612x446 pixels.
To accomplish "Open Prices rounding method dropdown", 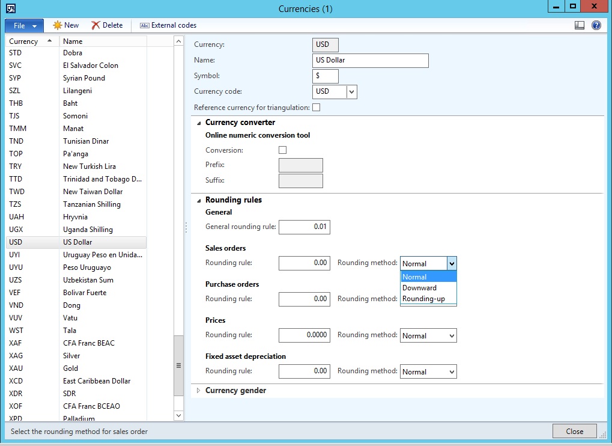I will pyautogui.click(x=452, y=336).
